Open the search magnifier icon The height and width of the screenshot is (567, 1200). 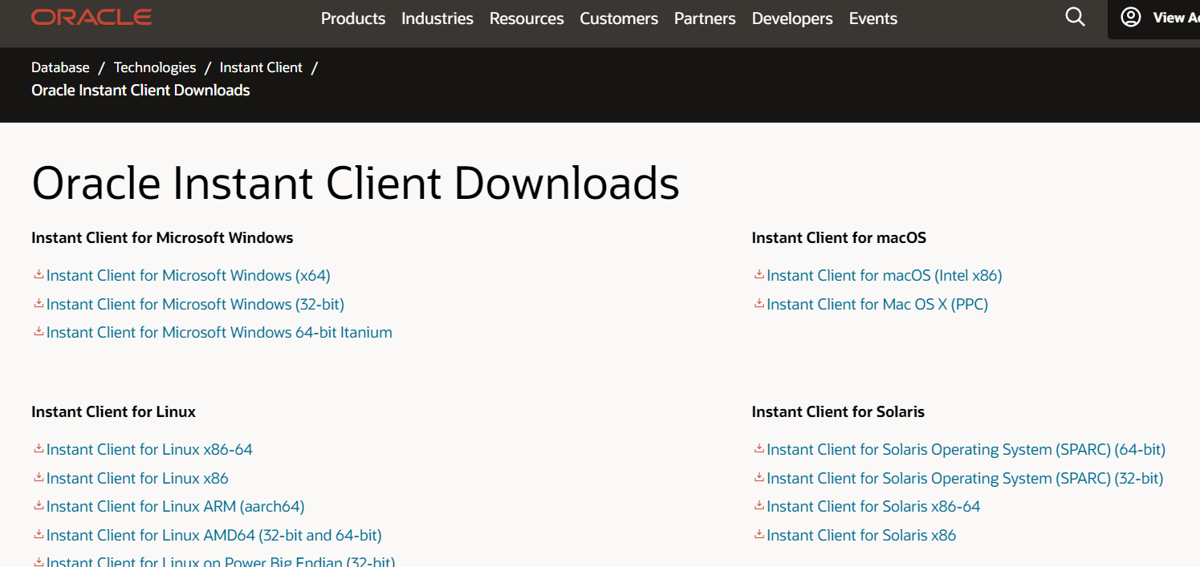[1075, 17]
